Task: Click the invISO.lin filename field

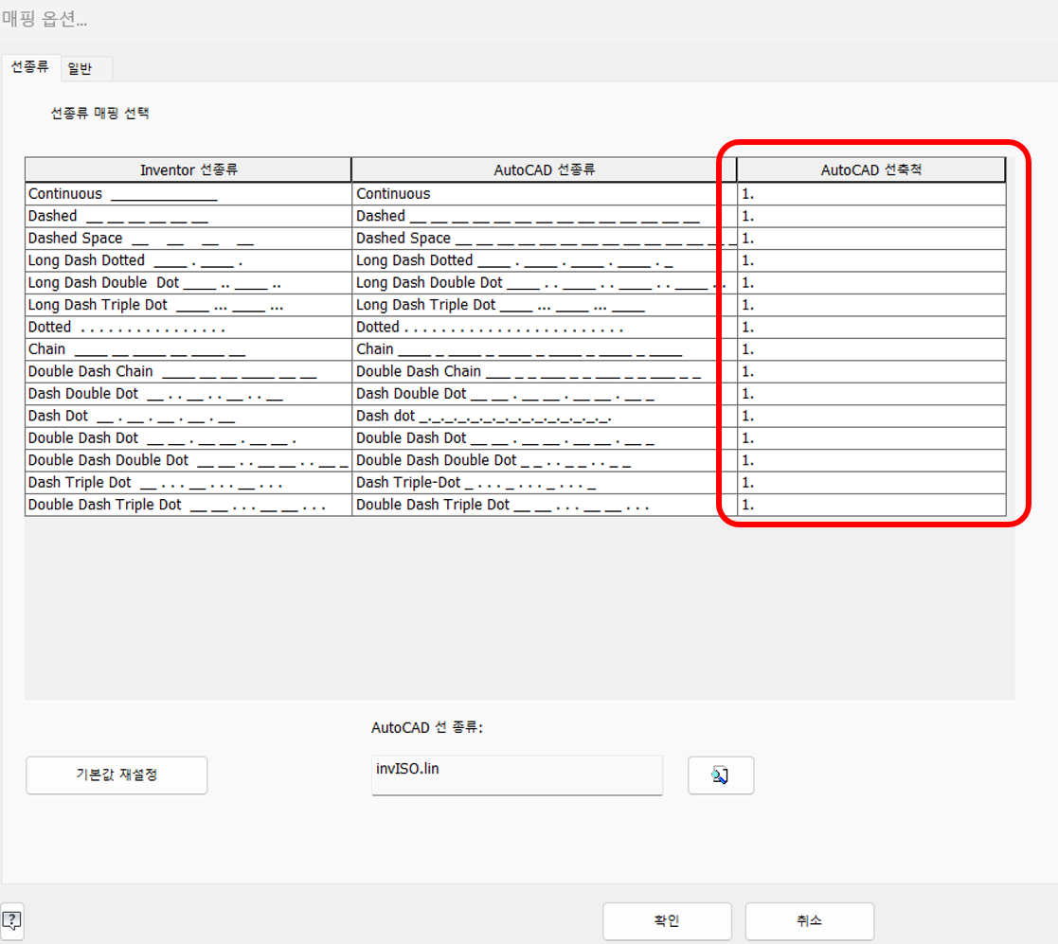Action: click(516, 775)
